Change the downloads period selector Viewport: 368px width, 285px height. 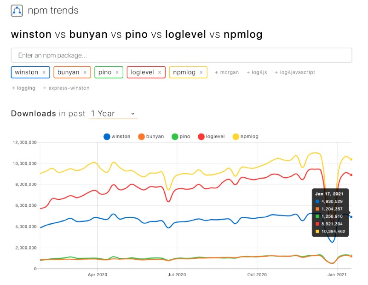coord(110,114)
